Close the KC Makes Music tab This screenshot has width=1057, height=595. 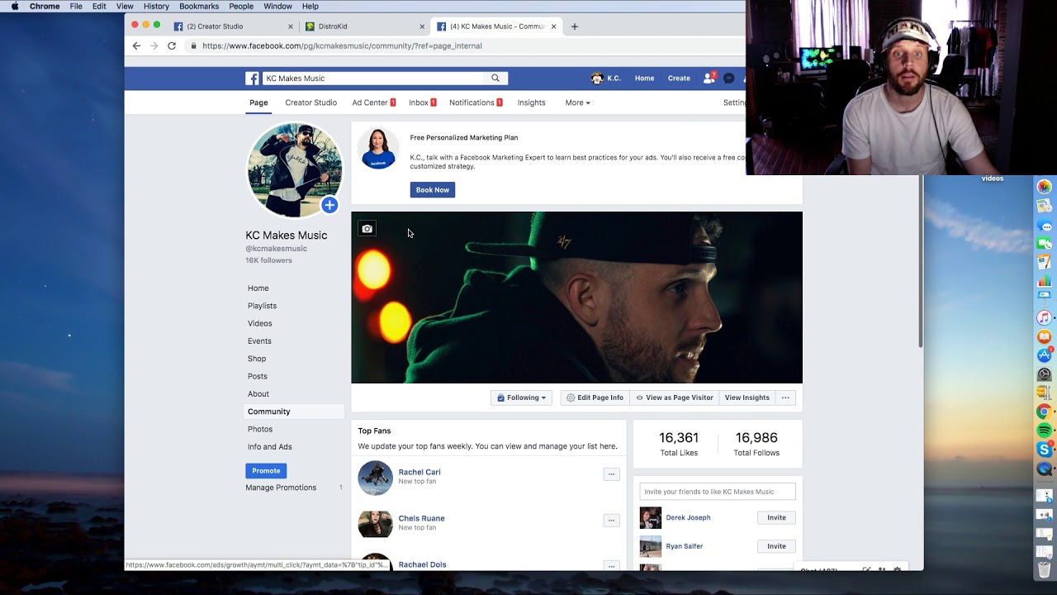coord(553,26)
